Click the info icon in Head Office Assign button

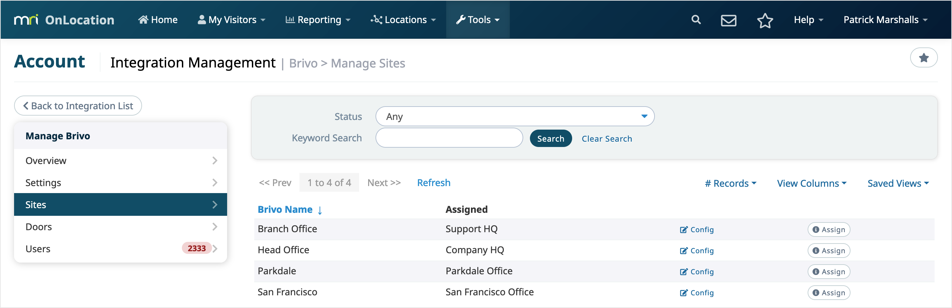pyautogui.click(x=816, y=251)
